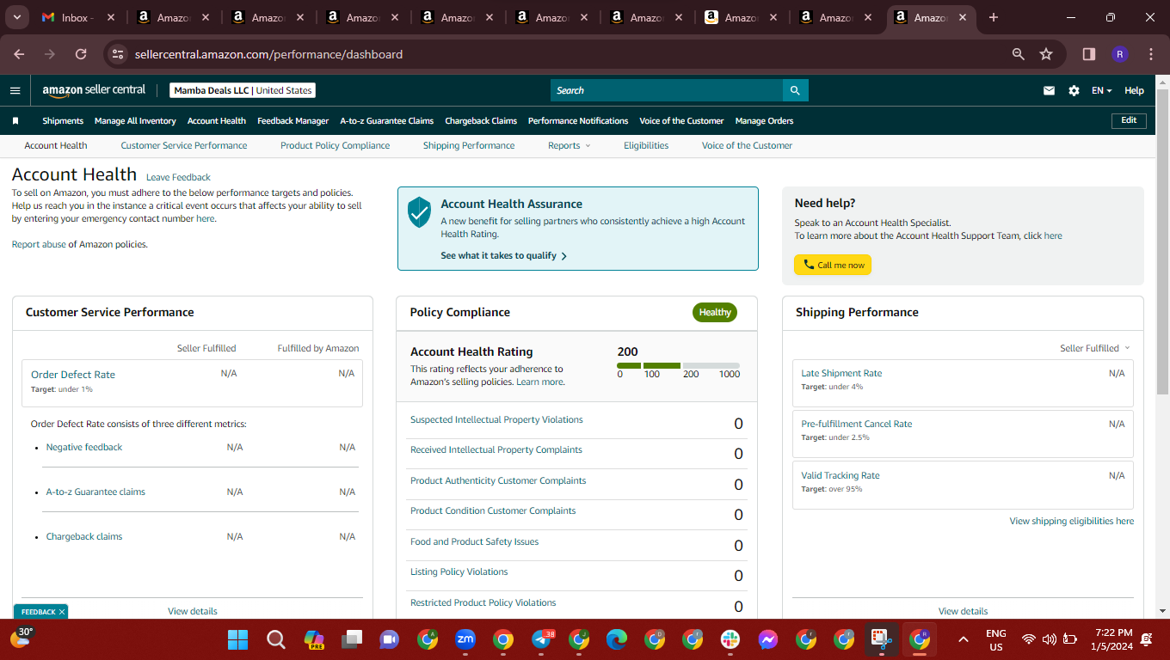
Task: Switch to the Gmail Inbox tab
Action: (77, 17)
